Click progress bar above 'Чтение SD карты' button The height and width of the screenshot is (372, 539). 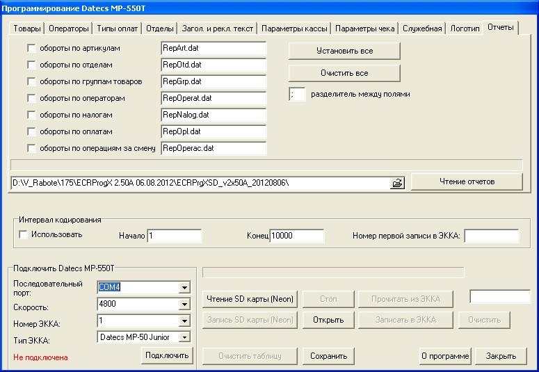[333, 273]
